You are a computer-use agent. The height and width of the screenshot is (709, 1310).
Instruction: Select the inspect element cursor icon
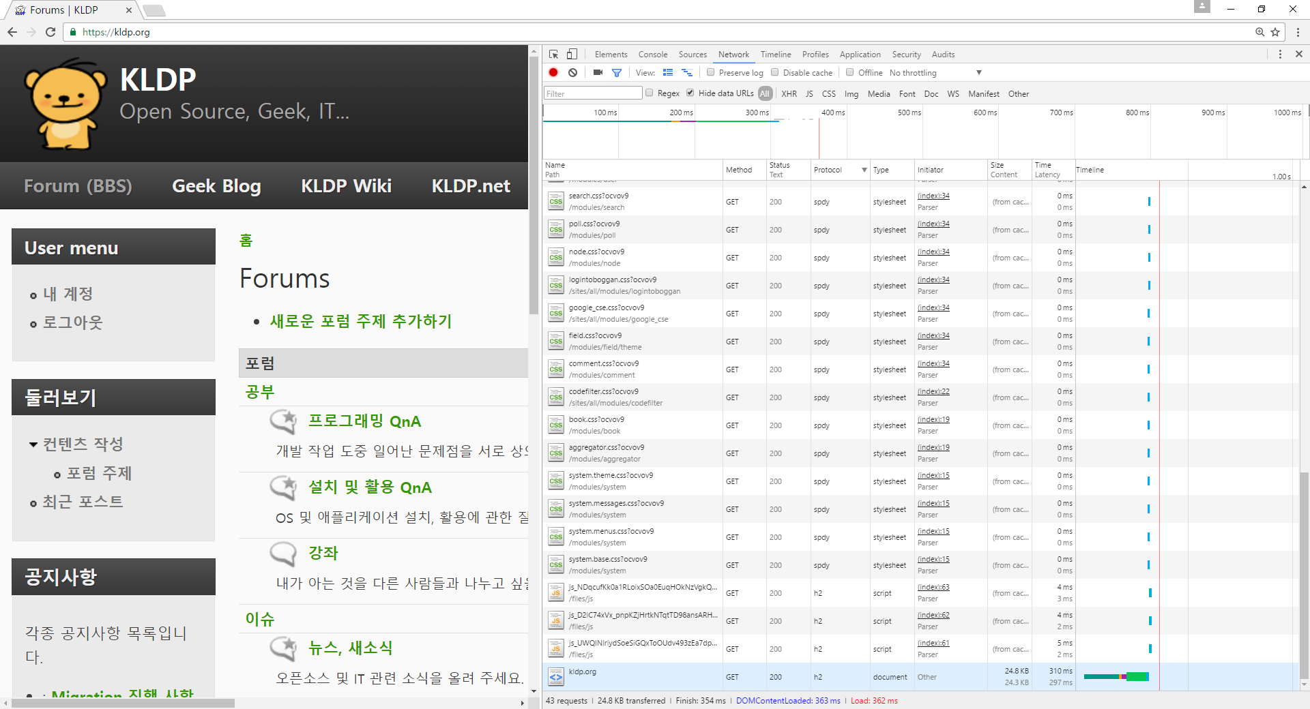tap(553, 54)
